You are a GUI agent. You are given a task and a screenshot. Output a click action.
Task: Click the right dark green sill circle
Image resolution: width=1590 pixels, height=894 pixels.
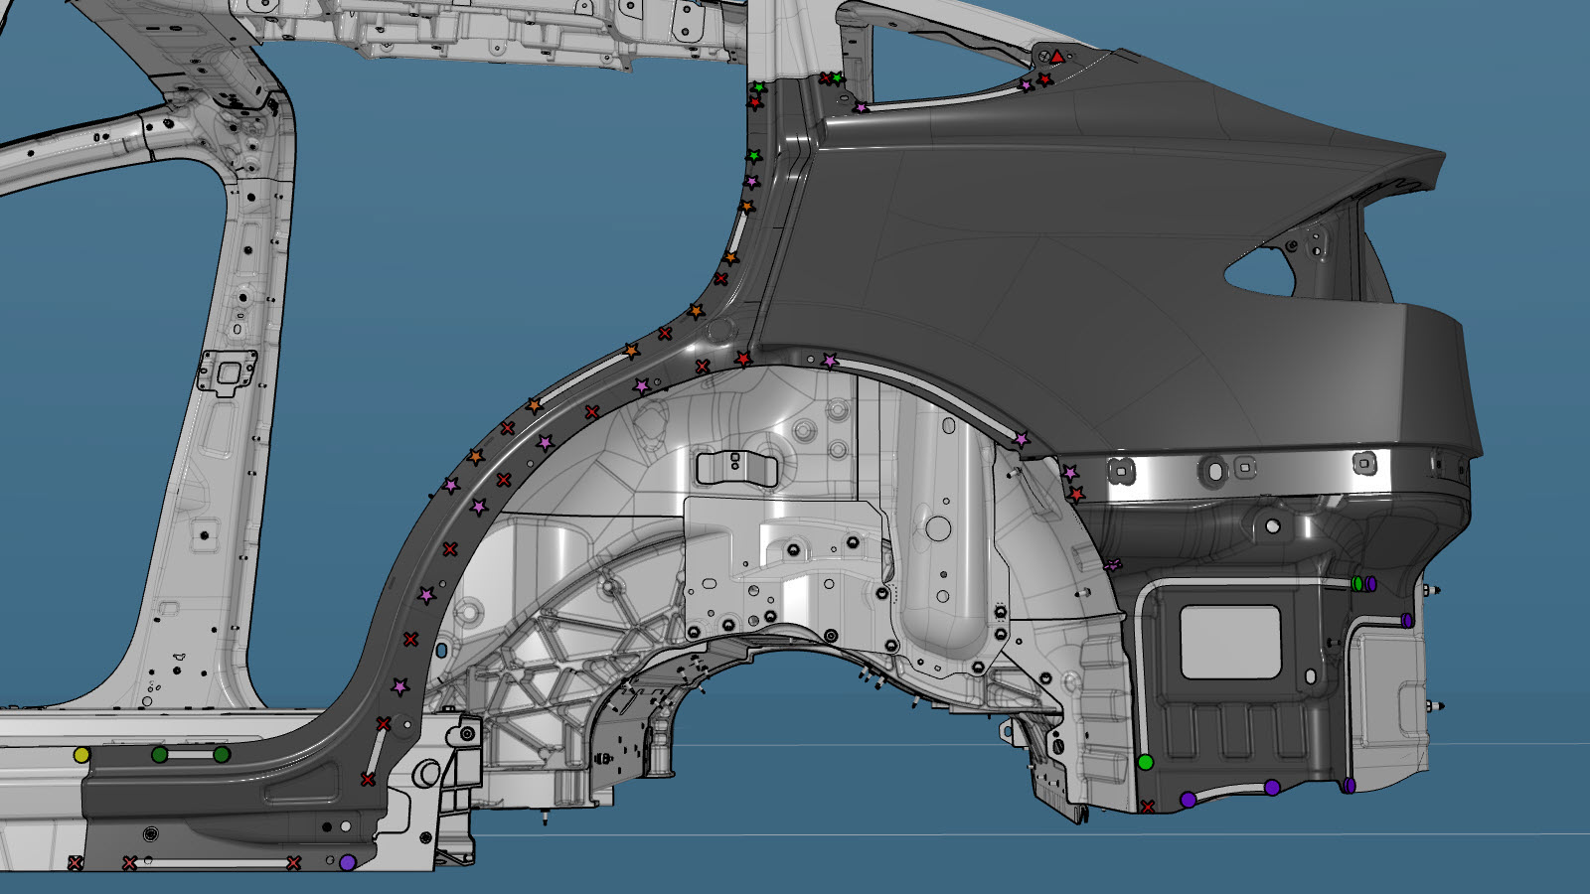point(222,755)
